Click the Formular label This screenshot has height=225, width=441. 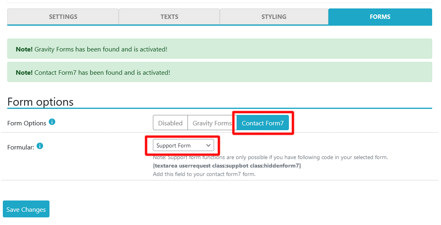[x=21, y=147]
